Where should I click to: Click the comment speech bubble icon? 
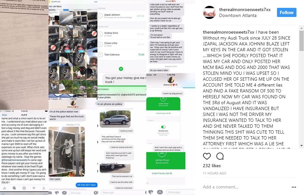tap(220, 156)
